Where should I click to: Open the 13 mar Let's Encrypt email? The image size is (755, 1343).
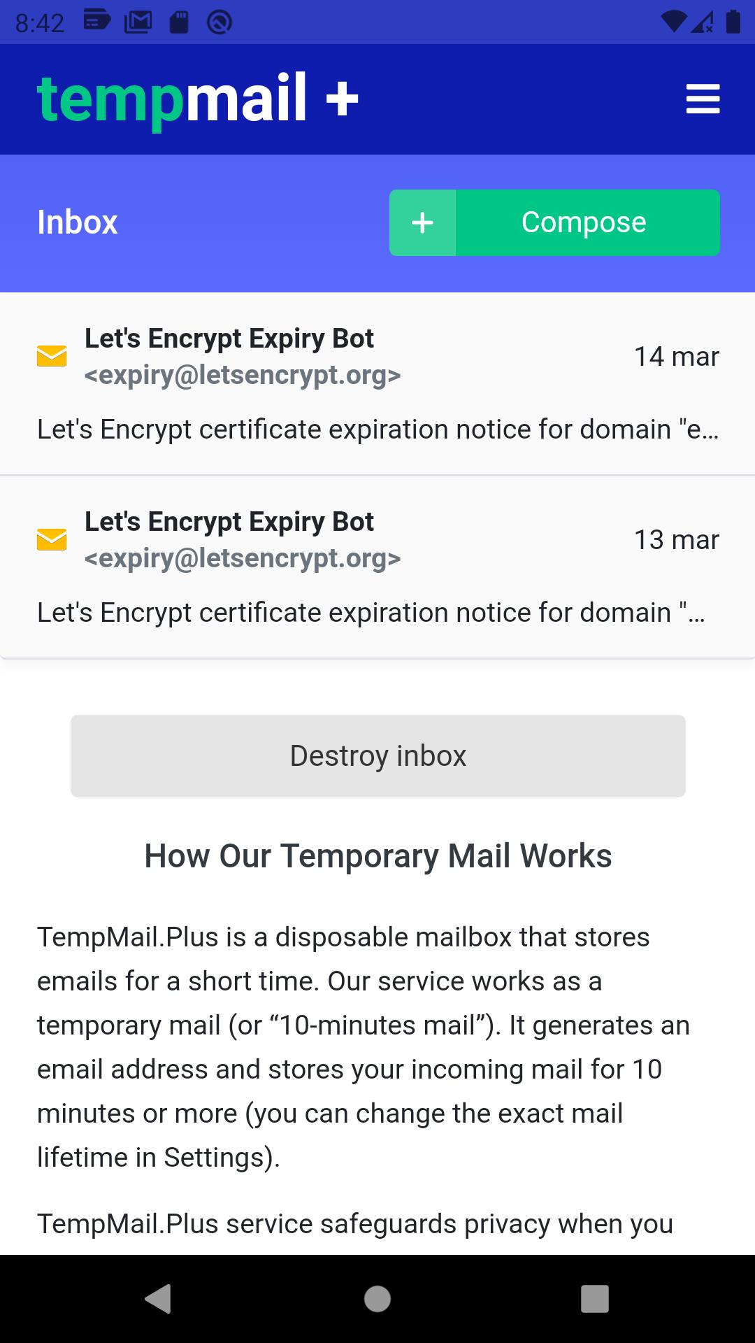[x=377, y=567]
